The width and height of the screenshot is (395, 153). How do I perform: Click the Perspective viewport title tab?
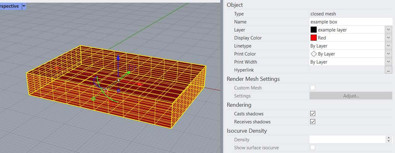coord(9,6)
